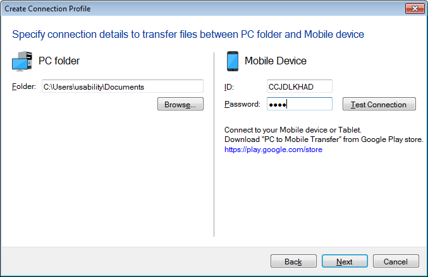Image resolution: width=428 pixels, height=277 pixels.
Task: Click the "PC folder" section heading
Action: point(59,61)
